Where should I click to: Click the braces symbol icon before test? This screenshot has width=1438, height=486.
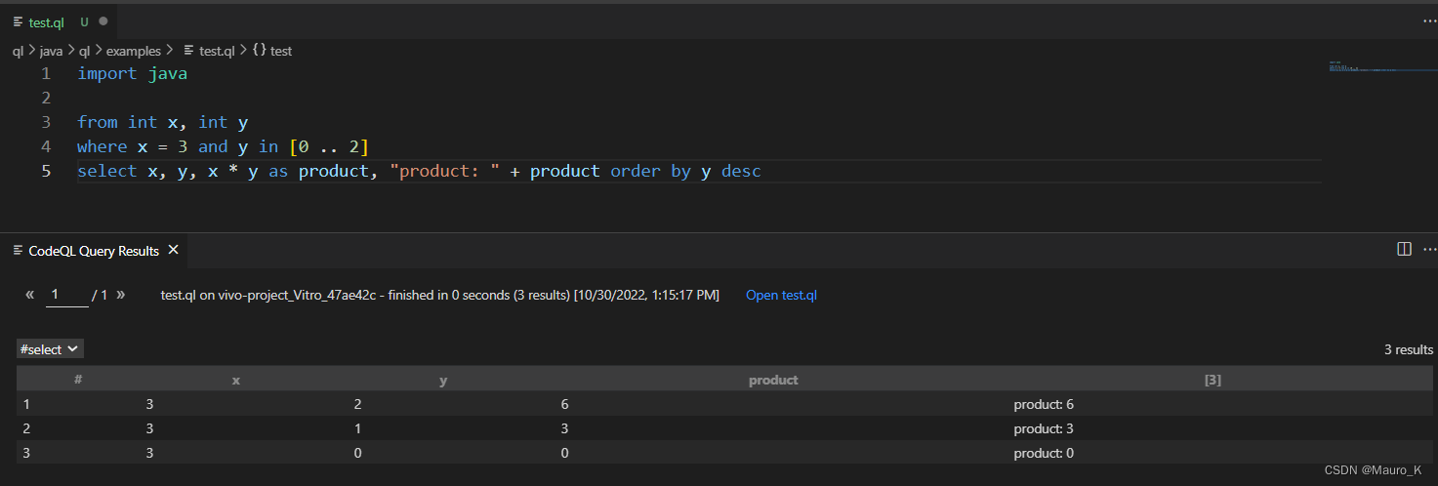point(260,51)
